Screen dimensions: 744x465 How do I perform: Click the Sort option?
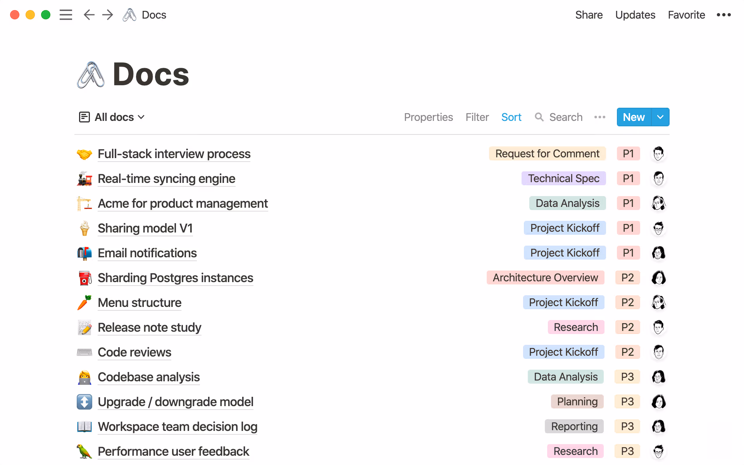click(x=511, y=117)
